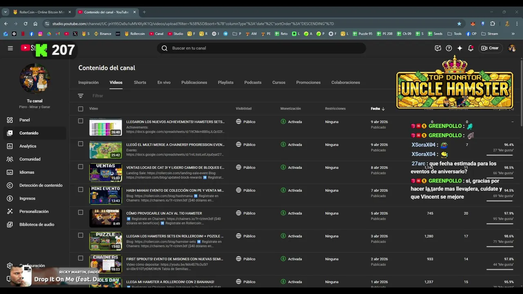The image size is (523, 294).
Task: Click the Filtrar input field
Action: (x=98, y=96)
